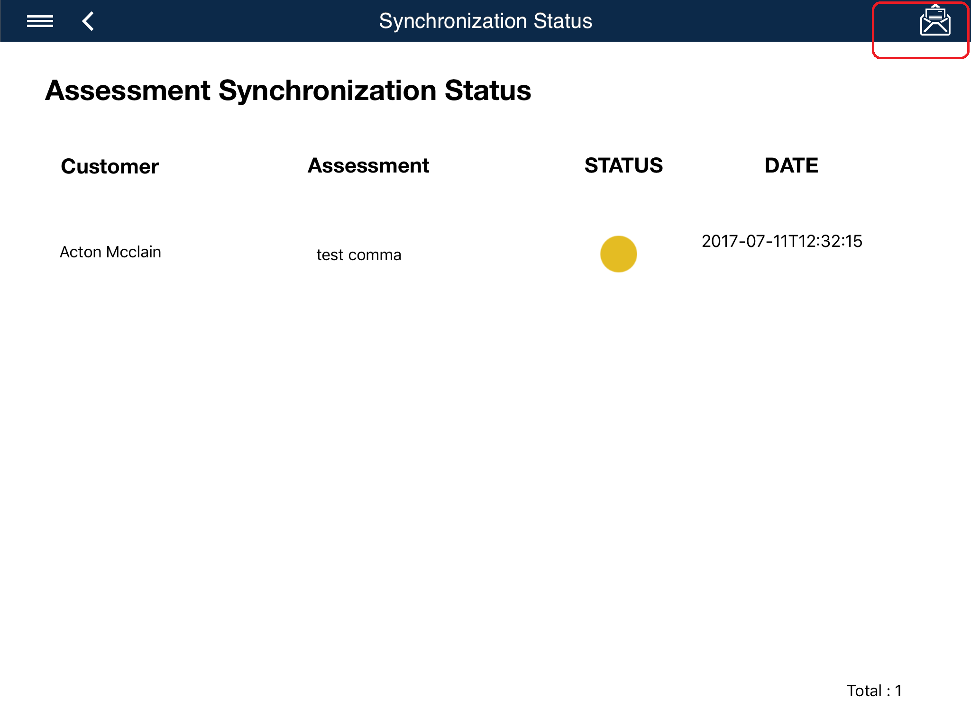Click the Synchronization Status title text

(x=485, y=21)
